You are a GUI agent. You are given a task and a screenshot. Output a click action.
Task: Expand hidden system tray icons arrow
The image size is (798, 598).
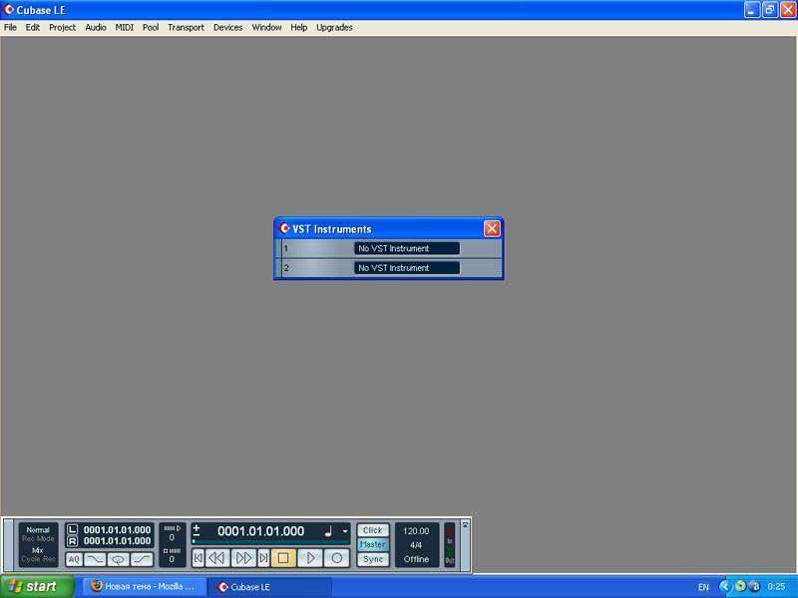[x=725, y=587]
